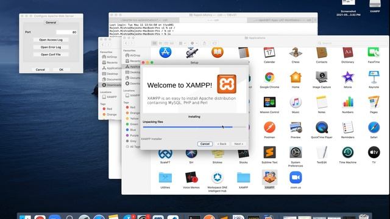
Task: Open the Automator app icon
Action: click(191, 53)
